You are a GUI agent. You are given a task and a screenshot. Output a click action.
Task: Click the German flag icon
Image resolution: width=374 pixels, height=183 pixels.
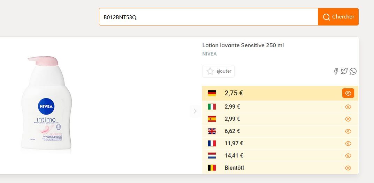pyautogui.click(x=212, y=93)
